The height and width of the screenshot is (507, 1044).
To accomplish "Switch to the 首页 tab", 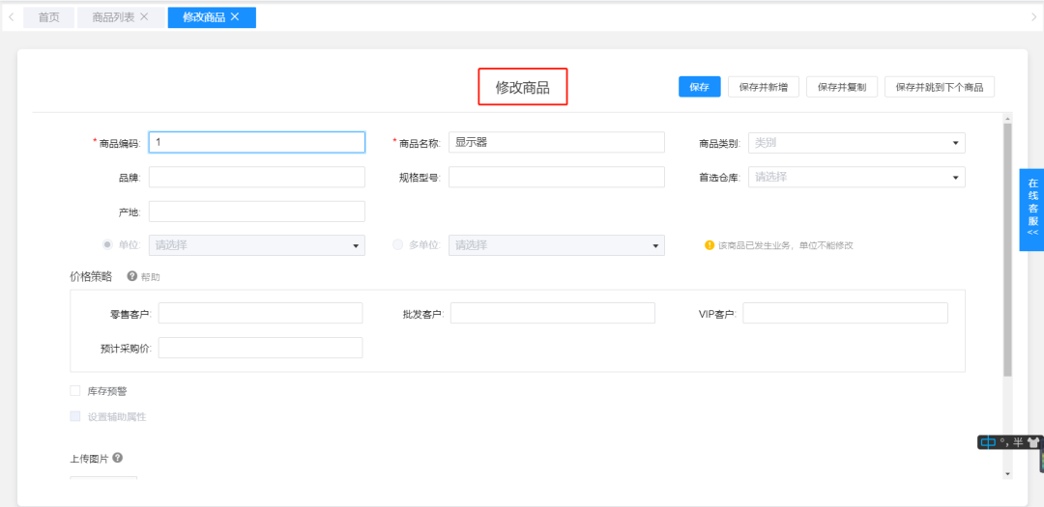I will [48, 17].
